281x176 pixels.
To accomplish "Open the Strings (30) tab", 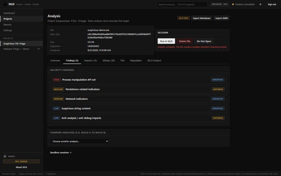I will [109, 60].
